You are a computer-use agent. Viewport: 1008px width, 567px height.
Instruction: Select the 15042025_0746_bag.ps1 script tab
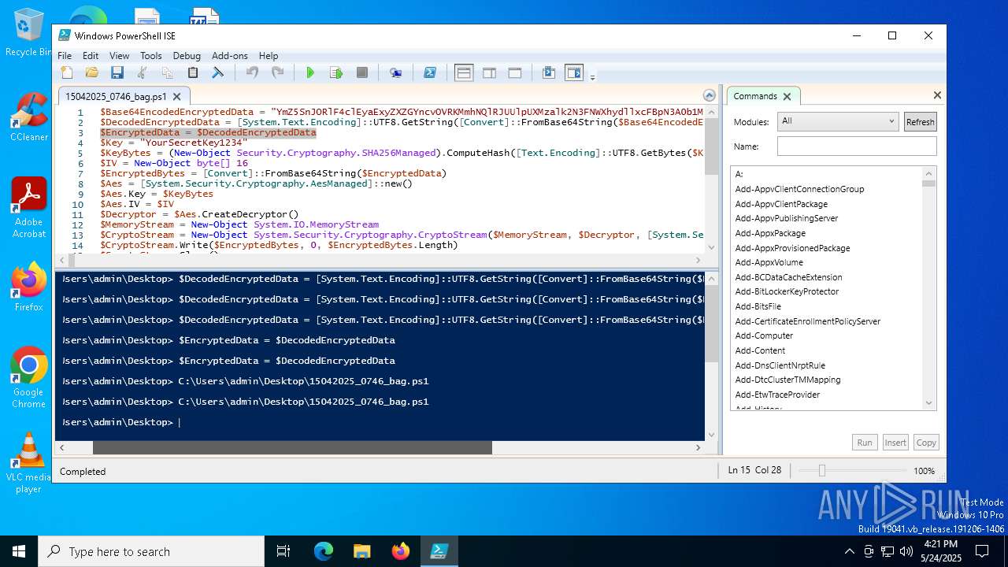tap(116, 96)
